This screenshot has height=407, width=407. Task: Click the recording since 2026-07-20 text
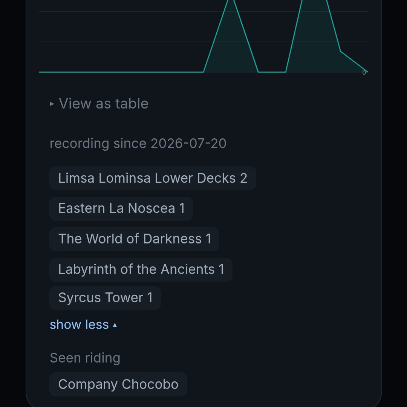coord(138,144)
